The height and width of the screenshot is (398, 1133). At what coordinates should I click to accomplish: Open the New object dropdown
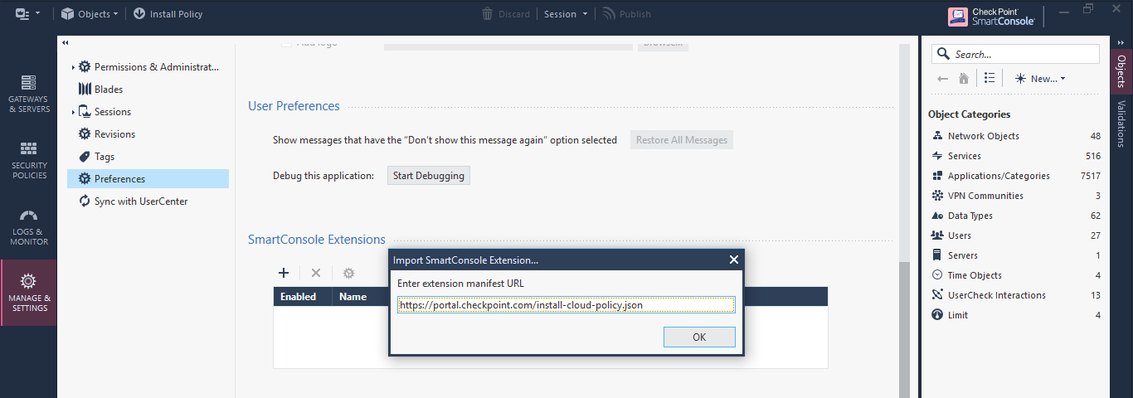pyautogui.click(x=1039, y=79)
